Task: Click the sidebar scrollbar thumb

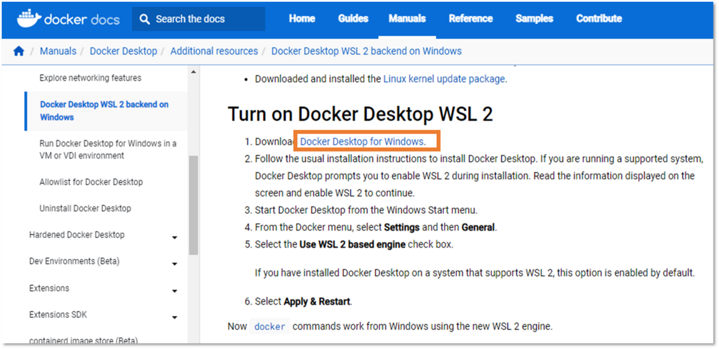Action: click(x=193, y=205)
